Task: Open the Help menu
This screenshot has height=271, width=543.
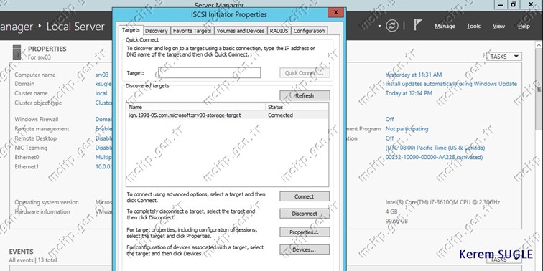Action: (524, 27)
